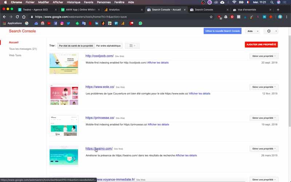This screenshot has width=291, height=182.
Task: Open the Facebook bookmark icon
Action: [56, 23]
